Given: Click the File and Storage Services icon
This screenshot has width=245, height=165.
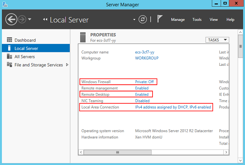Looking at the screenshot, I should click(9, 64).
